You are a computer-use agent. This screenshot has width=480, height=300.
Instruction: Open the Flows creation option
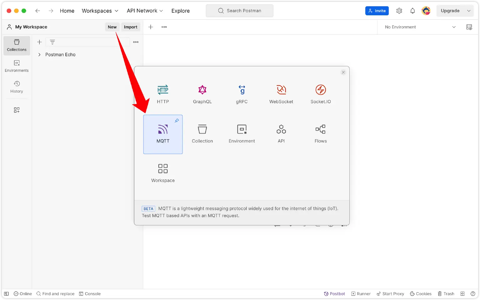point(321,133)
